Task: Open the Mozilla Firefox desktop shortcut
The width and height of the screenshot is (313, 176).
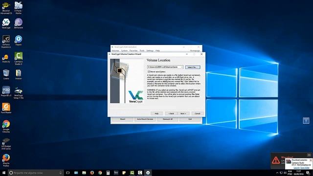Action: pyautogui.click(x=6, y=160)
